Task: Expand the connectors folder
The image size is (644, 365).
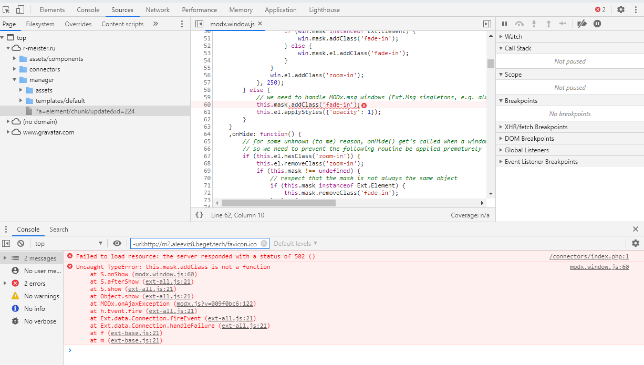Action: point(15,69)
